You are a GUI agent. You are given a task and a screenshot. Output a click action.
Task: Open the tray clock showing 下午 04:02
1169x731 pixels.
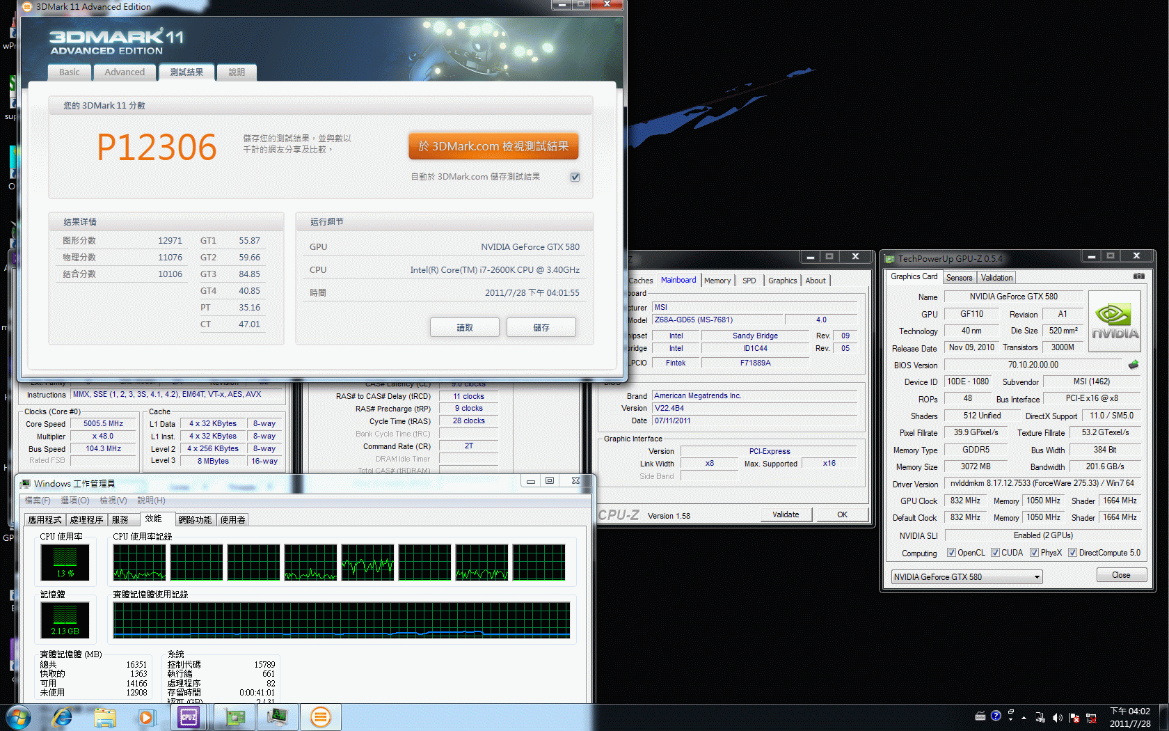(1130, 717)
